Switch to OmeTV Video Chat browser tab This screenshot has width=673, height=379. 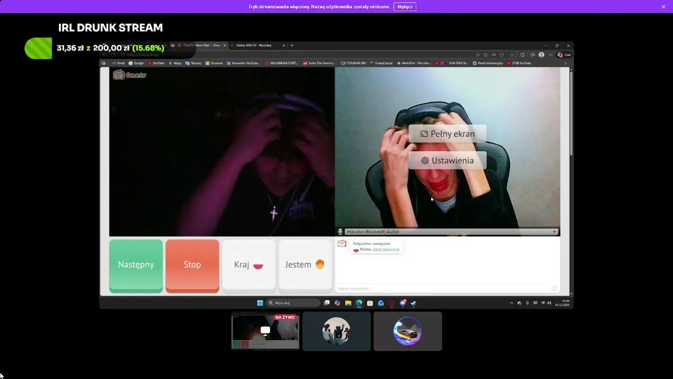tap(201, 45)
